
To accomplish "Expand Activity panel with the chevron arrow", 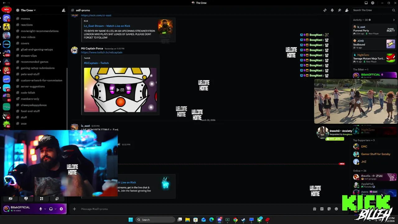I will click(394, 20).
